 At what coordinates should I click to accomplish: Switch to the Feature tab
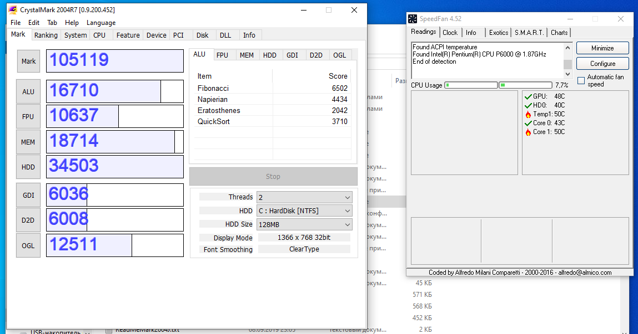coord(128,35)
